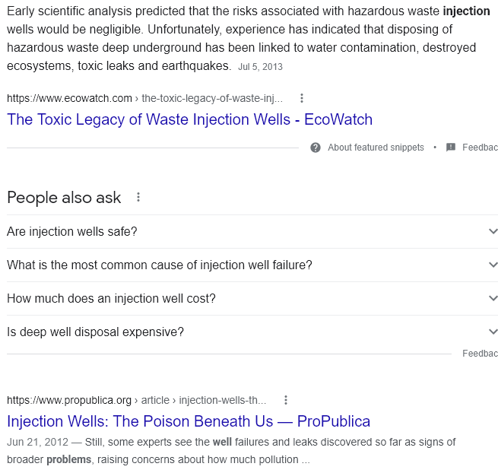
Task: Select the question "Is deep well disposal expensive?"
Action: point(95,332)
